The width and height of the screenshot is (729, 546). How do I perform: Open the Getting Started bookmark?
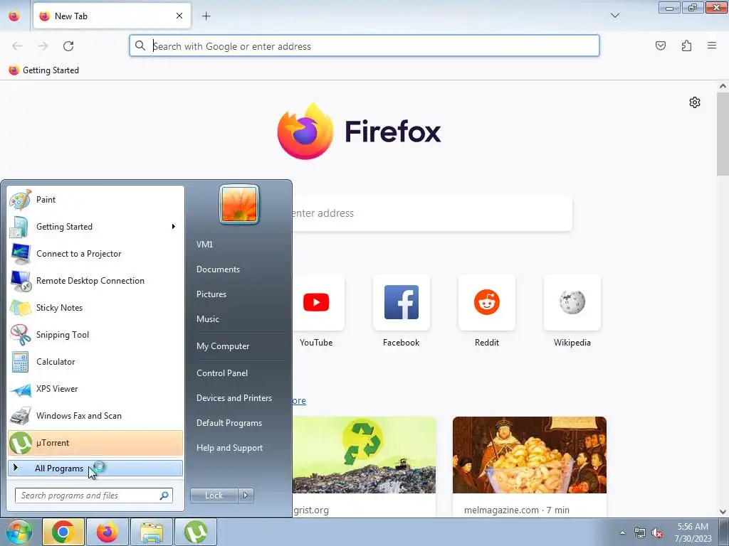[x=43, y=70]
